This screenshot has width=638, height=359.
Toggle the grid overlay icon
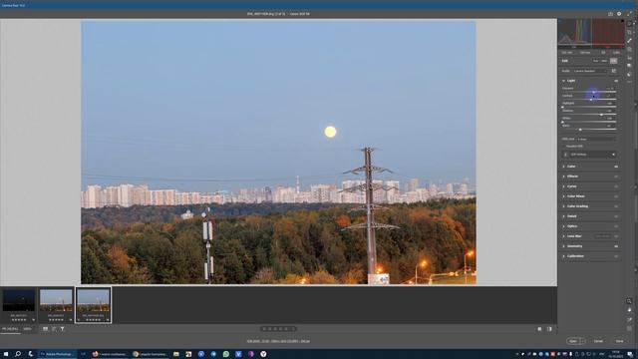(x=629, y=328)
